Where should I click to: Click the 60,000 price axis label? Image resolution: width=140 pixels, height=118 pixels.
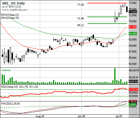click(133, 46)
